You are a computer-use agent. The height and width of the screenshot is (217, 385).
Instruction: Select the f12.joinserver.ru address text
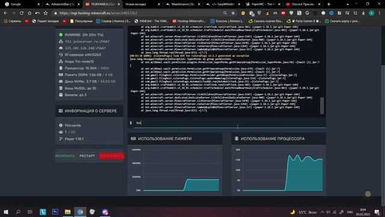coord(87,42)
